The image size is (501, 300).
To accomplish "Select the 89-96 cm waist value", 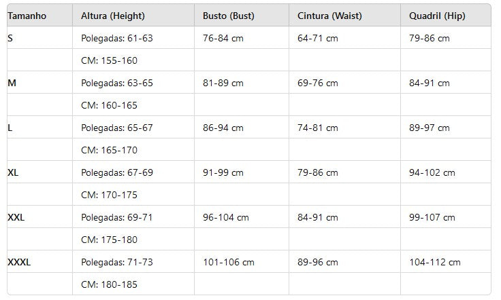I will [x=318, y=263].
